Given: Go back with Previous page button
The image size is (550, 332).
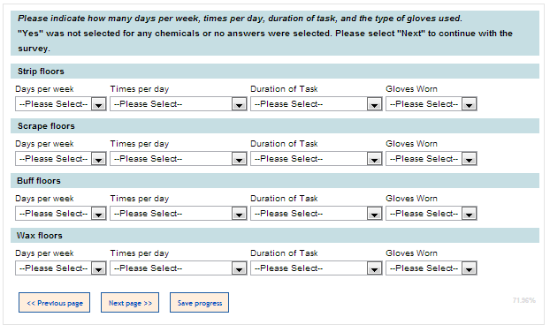Looking at the screenshot, I should (x=54, y=303).
